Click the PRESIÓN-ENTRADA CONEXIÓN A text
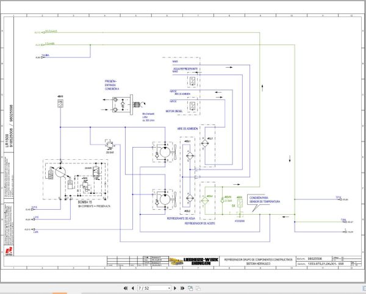This screenshot has width=366, height=294. tap(112, 85)
